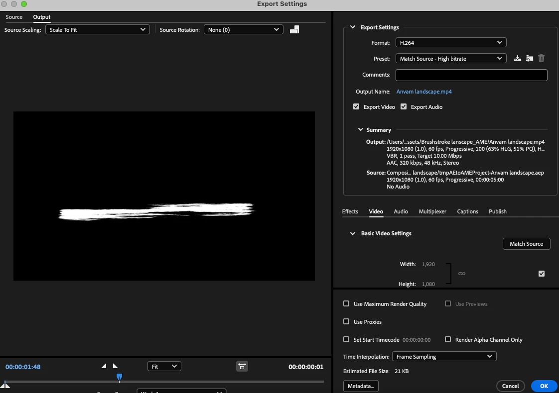Open the Publish tab
559x393 pixels.
pyautogui.click(x=497, y=211)
